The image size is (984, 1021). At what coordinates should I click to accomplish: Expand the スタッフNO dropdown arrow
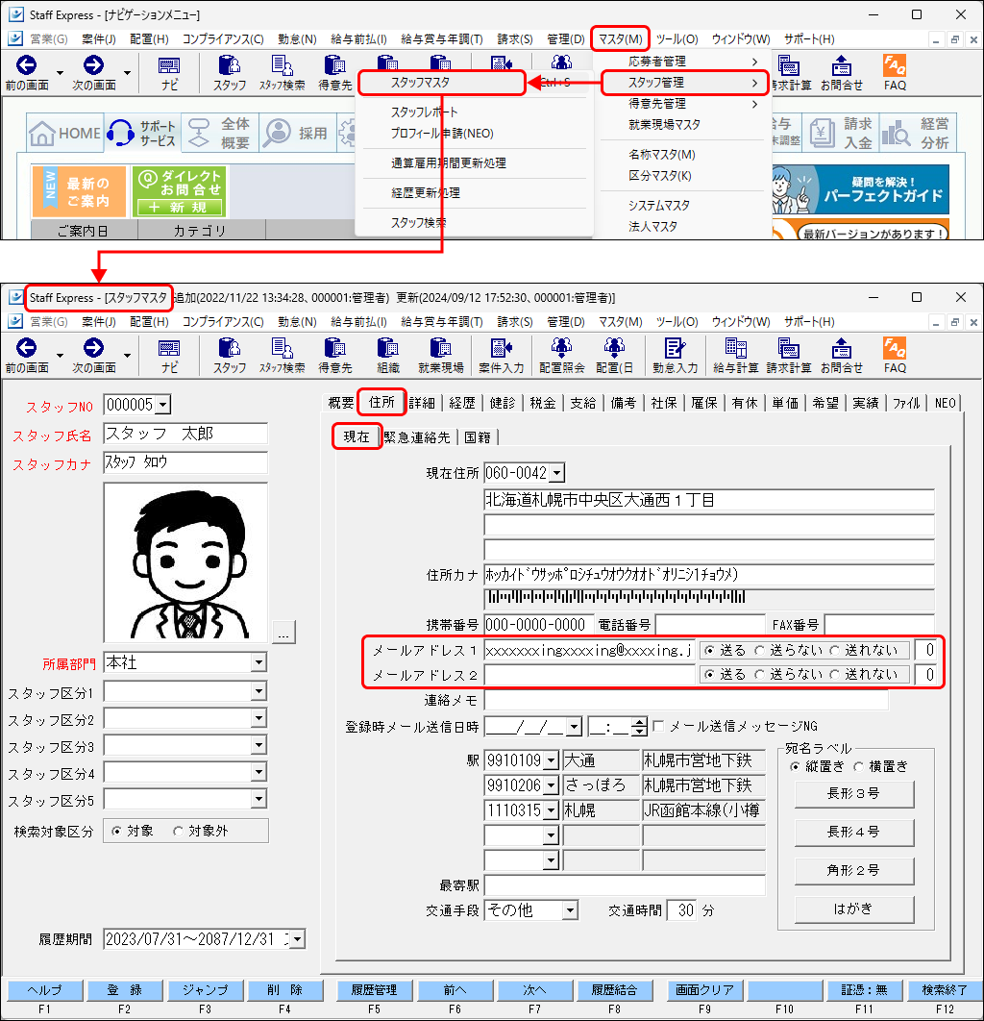click(163, 405)
